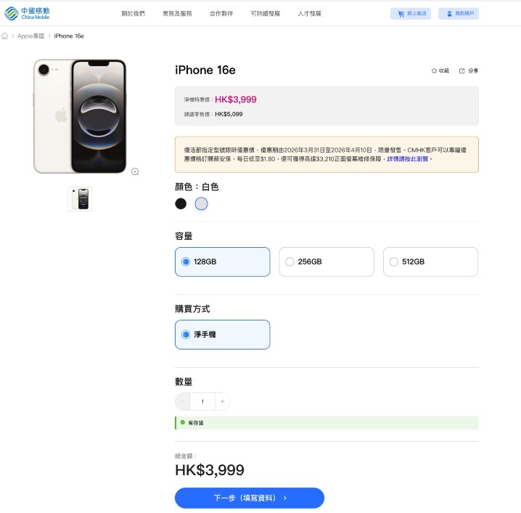521x513 pixels.
Task: Click the share (分享) icon
Action: tap(461, 70)
